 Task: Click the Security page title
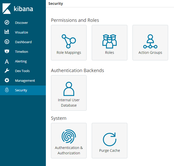56,4
